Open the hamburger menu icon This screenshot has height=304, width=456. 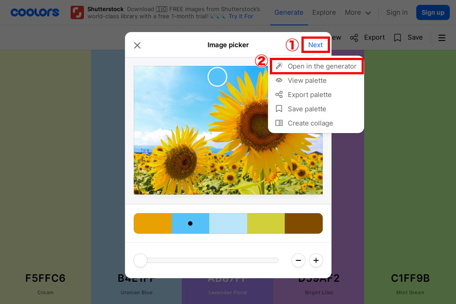(442, 38)
